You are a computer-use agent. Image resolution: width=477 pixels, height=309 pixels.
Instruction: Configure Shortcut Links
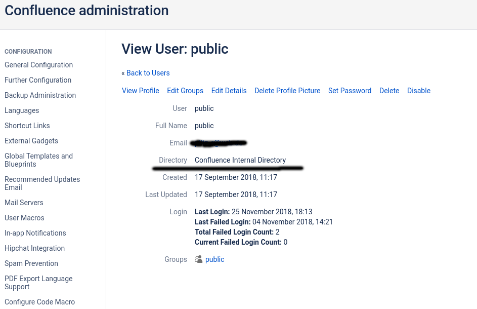(x=27, y=126)
